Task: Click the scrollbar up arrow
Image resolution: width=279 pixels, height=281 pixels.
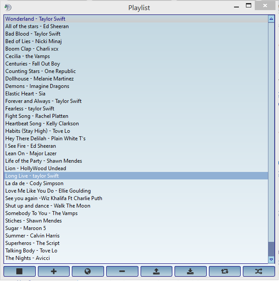Action: 271,19
